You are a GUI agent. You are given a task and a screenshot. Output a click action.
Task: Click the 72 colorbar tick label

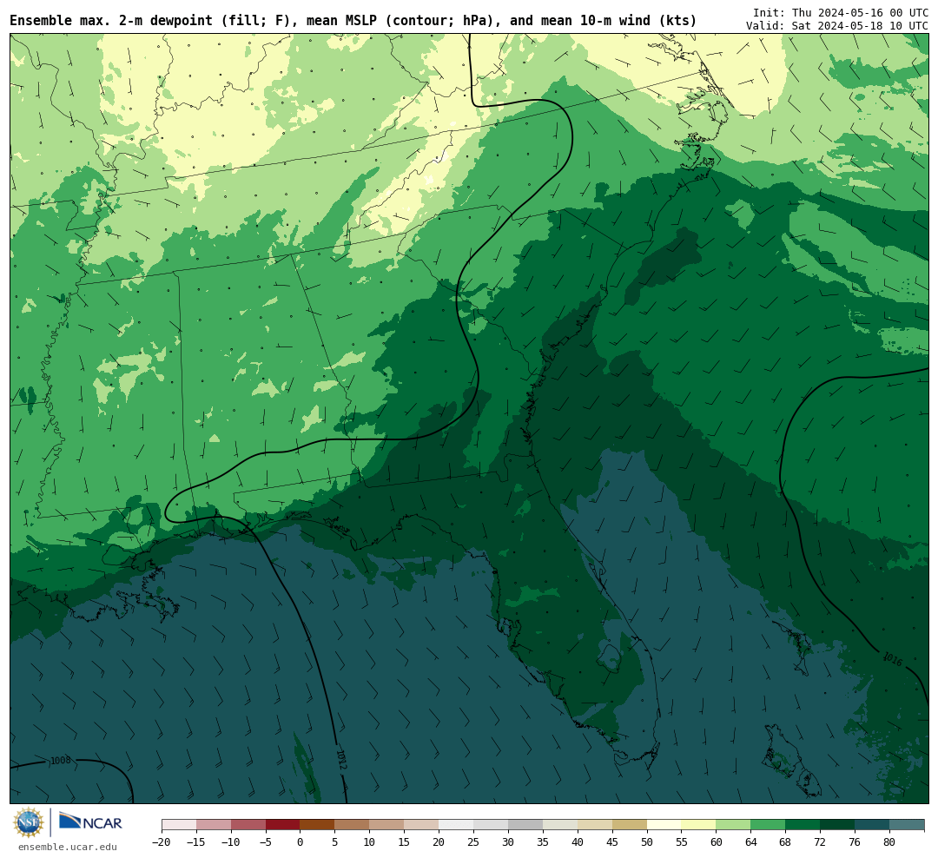(821, 841)
